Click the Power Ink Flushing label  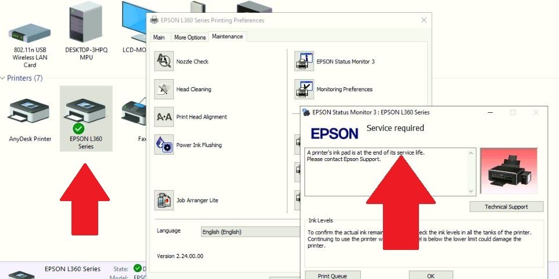point(199,145)
